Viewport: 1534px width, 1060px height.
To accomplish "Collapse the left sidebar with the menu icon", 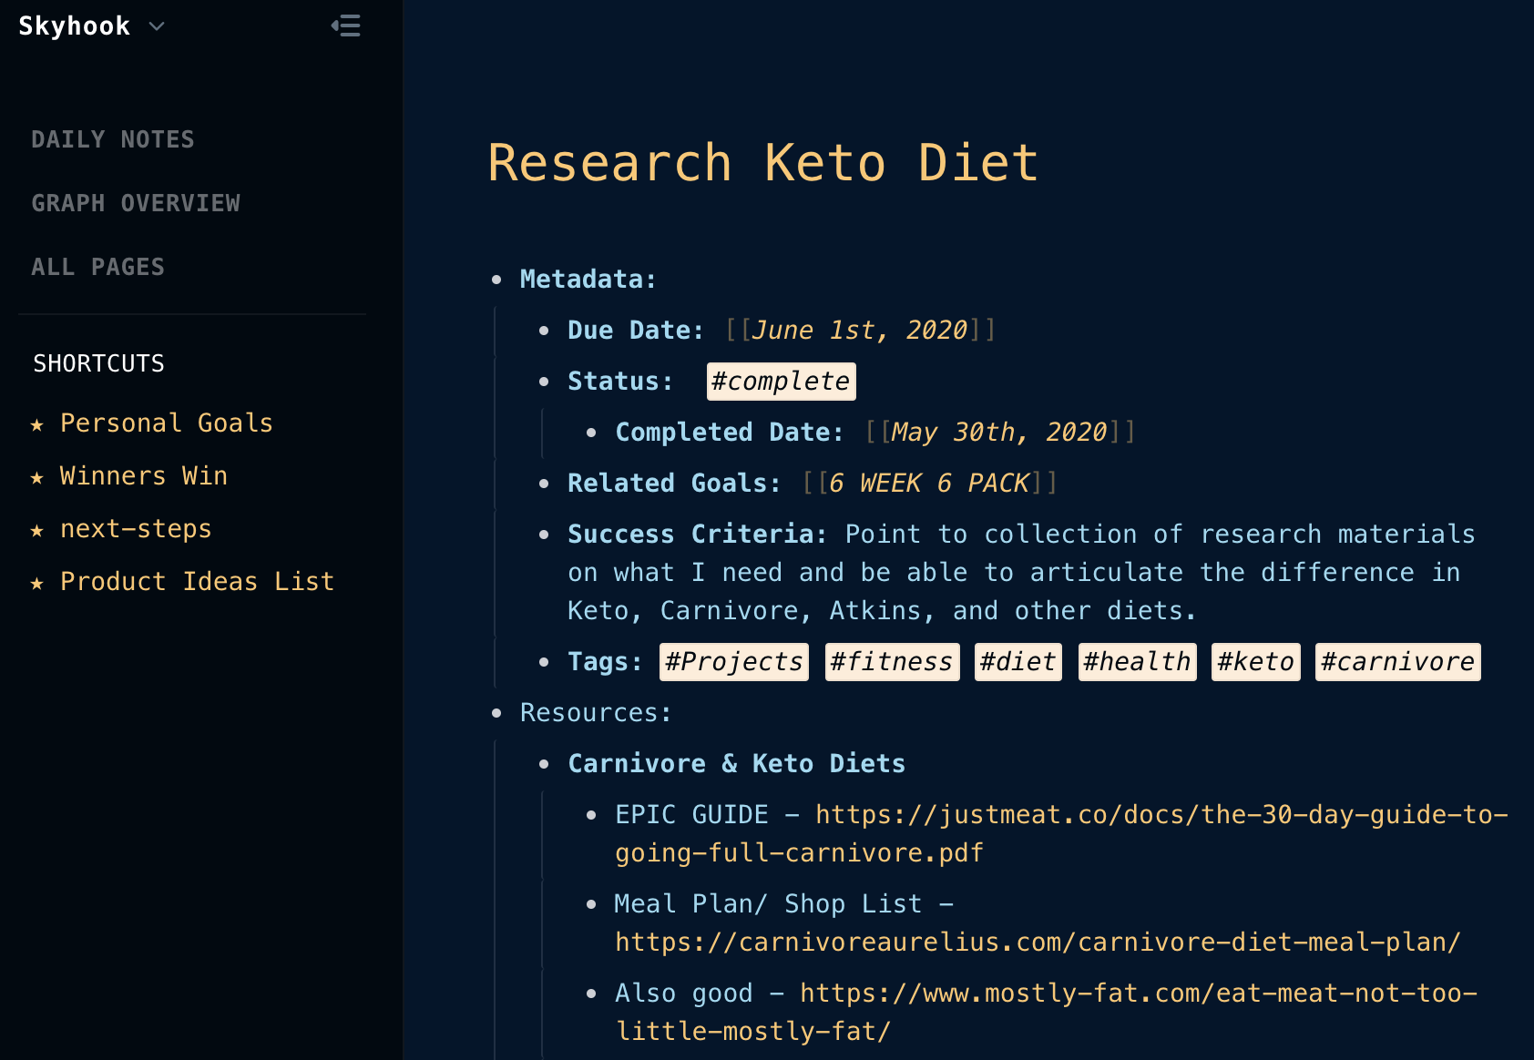I will 346,26.
